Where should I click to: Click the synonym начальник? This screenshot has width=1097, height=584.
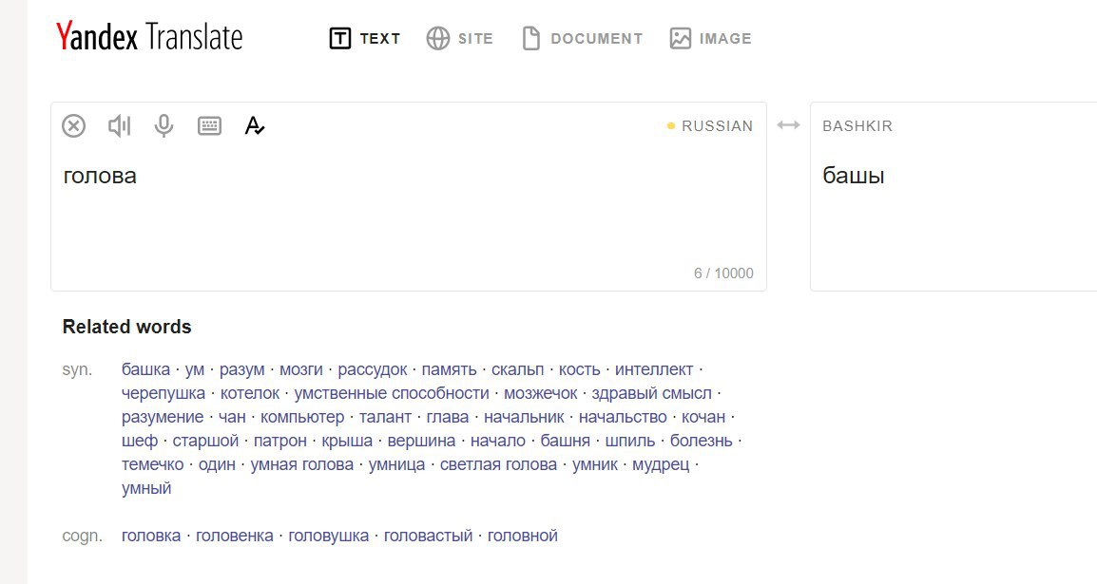[524, 417]
